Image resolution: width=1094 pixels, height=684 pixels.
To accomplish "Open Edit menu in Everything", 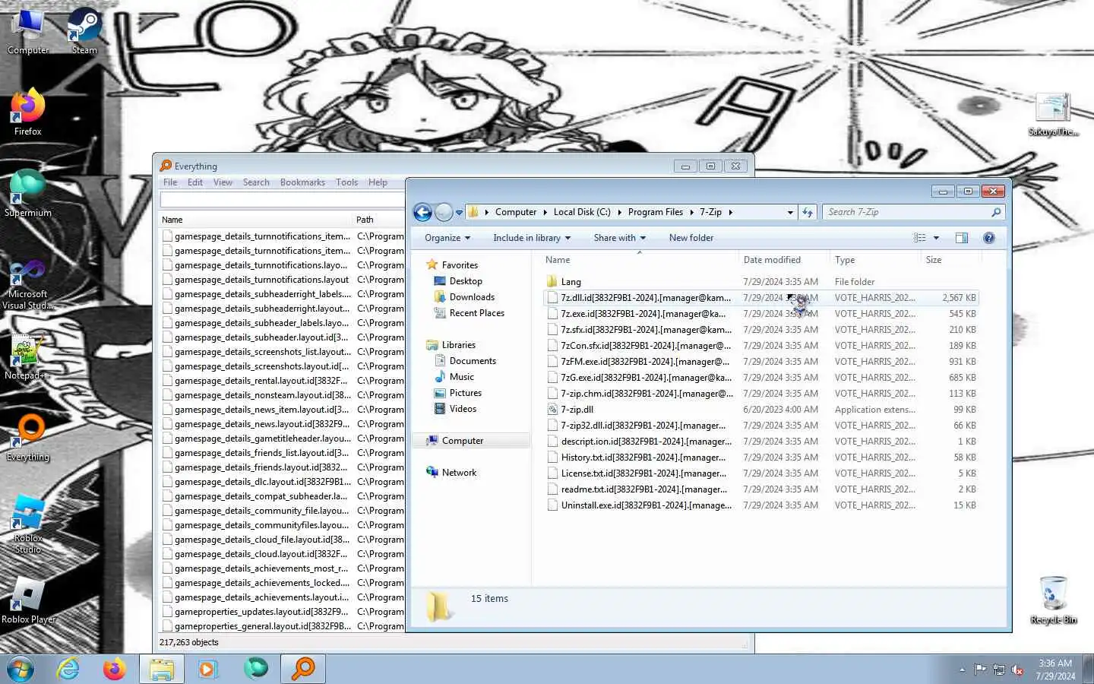I will coord(195,182).
